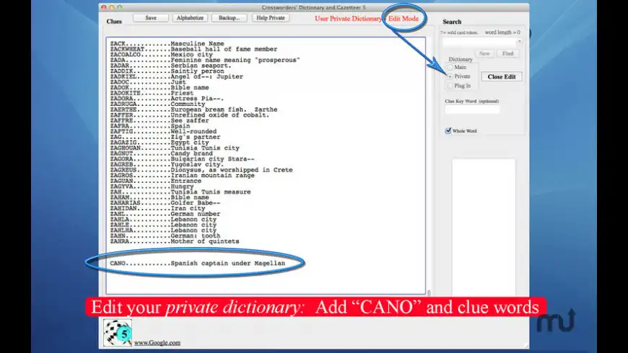This screenshot has height=353, width=628.
Task: Click the yellow window minimize button
Action: tap(112, 7)
